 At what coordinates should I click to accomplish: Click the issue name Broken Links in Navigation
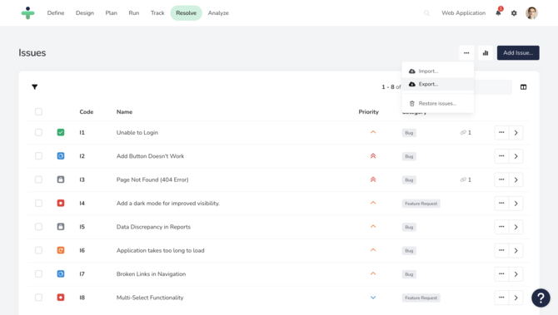(151, 273)
